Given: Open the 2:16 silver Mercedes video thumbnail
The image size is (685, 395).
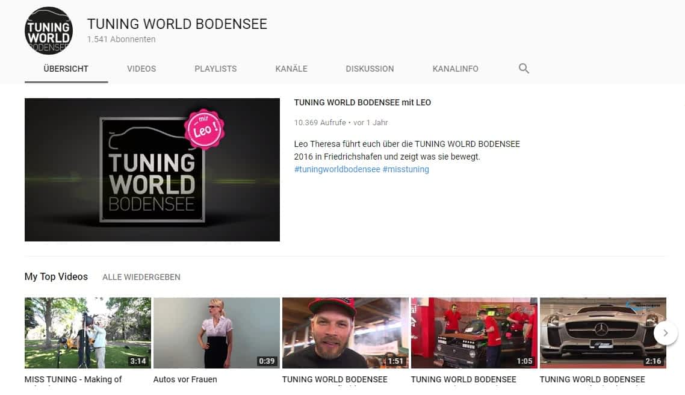Looking at the screenshot, I should click(603, 333).
